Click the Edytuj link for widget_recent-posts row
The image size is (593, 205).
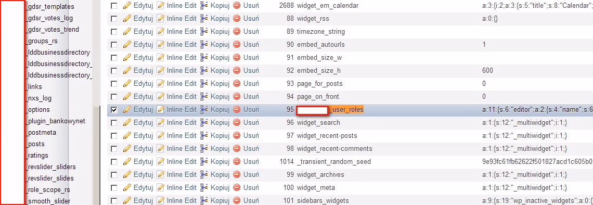(x=144, y=135)
